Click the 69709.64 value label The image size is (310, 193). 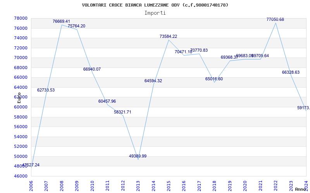pos(260,56)
